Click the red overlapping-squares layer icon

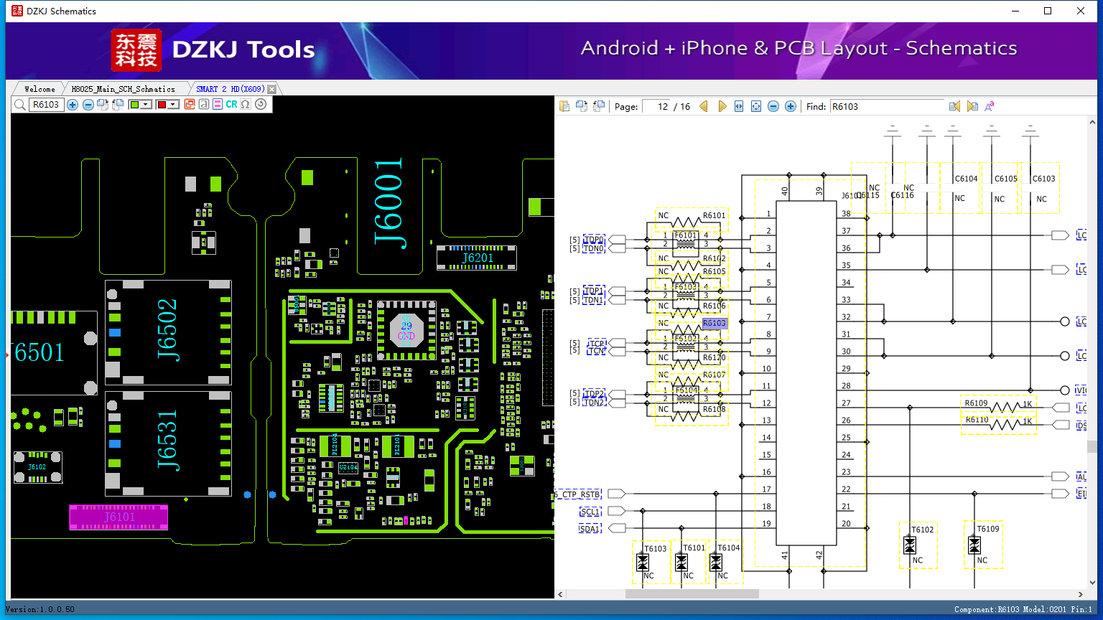tap(190, 105)
